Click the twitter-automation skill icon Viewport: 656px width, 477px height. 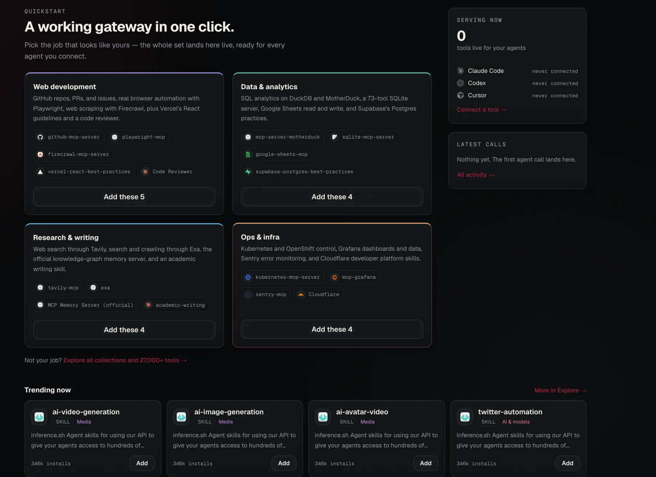pyautogui.click(x=465, y=417)
